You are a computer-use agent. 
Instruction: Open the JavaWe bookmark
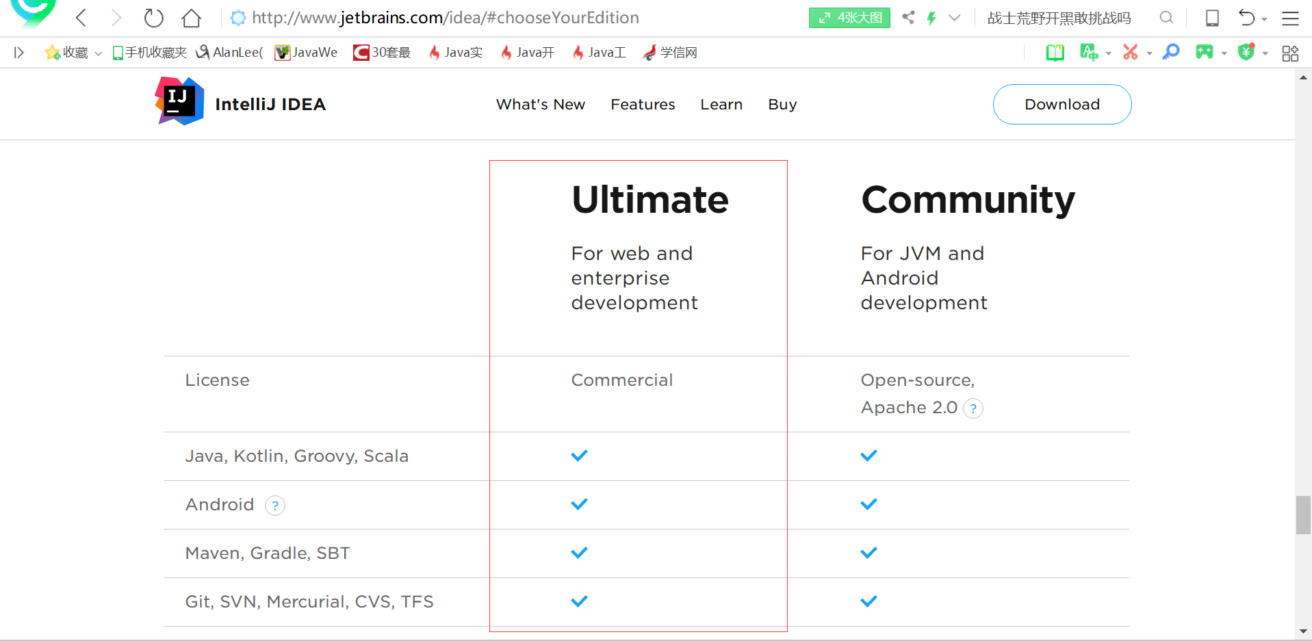tap(306, 53)
